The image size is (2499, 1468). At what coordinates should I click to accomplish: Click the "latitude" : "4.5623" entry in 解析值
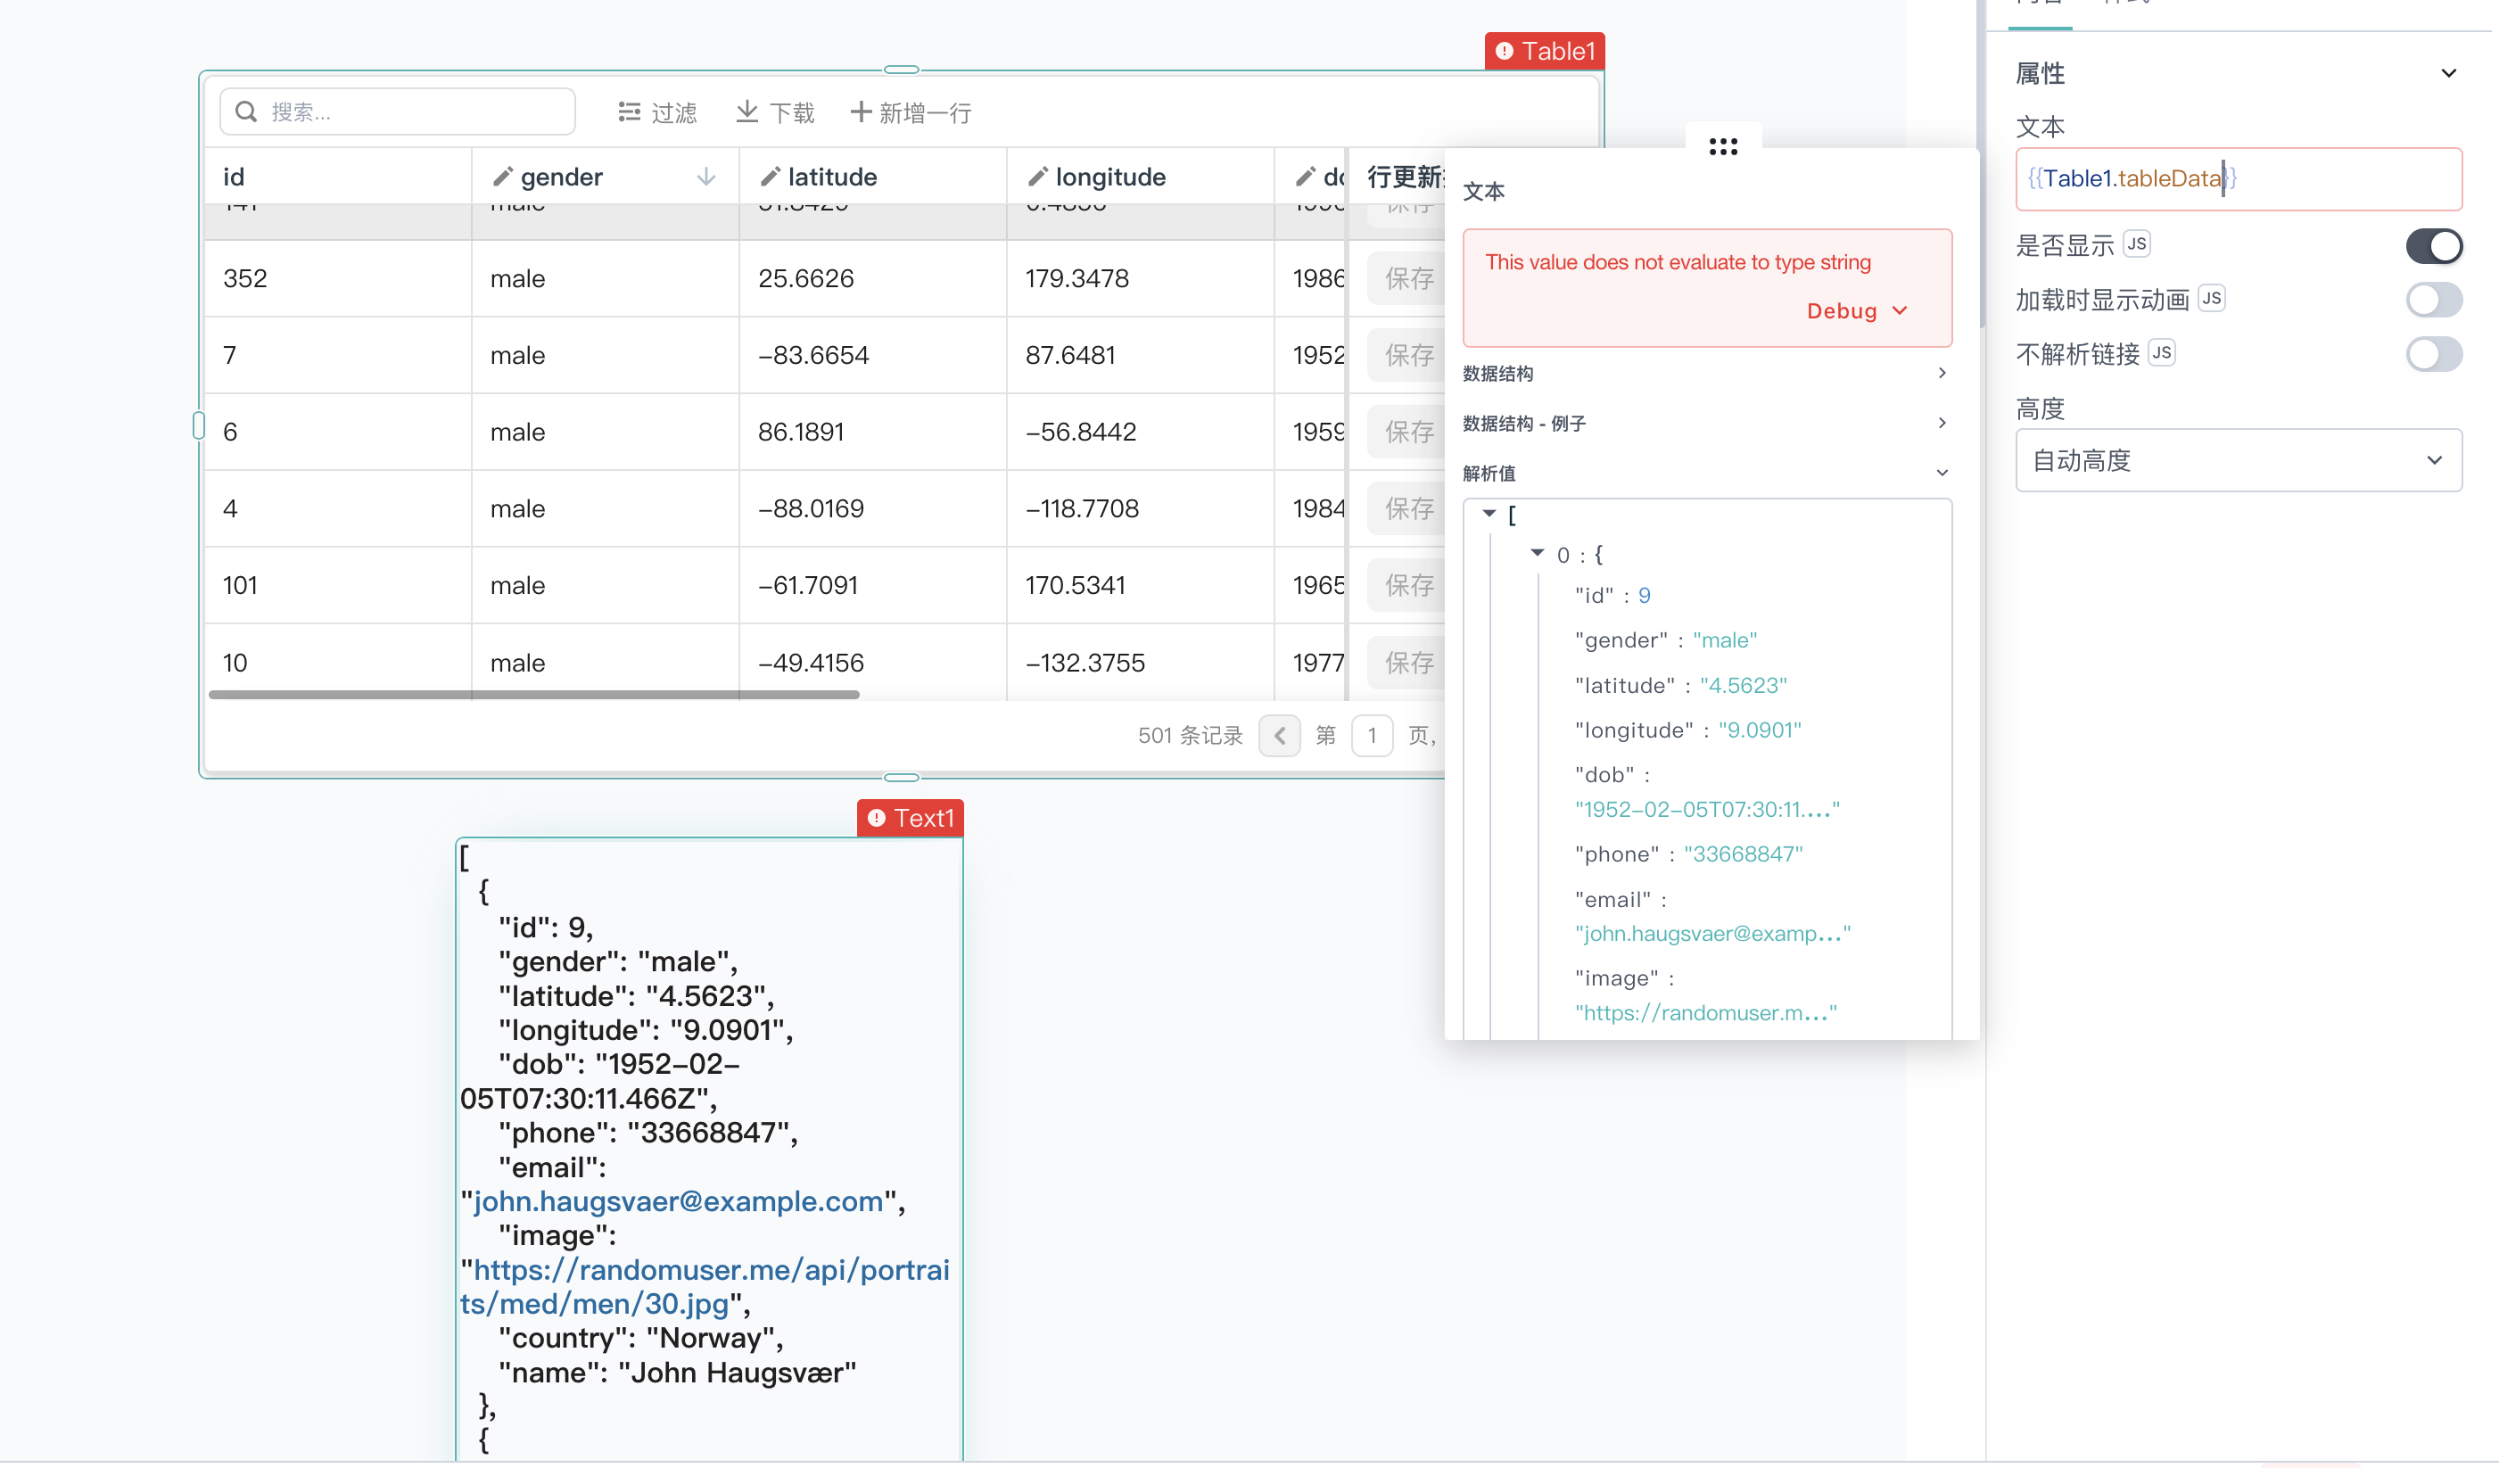pyautogui.click(x=1680, y=686)
